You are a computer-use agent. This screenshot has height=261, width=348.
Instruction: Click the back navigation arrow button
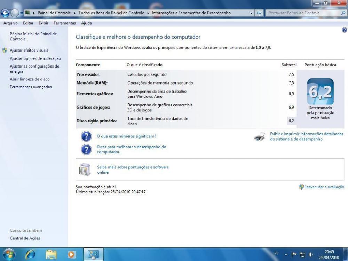click(5, 13)
